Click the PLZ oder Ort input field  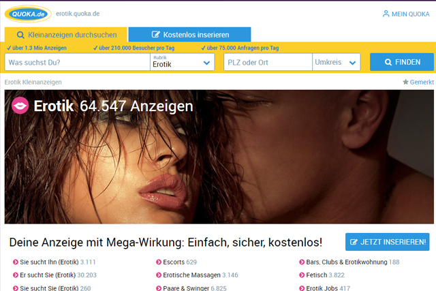(268, 62)
